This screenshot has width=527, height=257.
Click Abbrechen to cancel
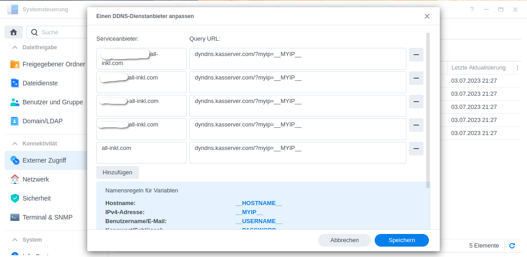pyautogui.click(x=344, y=240)
